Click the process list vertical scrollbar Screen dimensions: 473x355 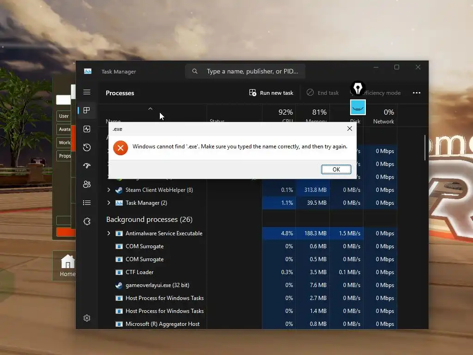tap(425, 147)
